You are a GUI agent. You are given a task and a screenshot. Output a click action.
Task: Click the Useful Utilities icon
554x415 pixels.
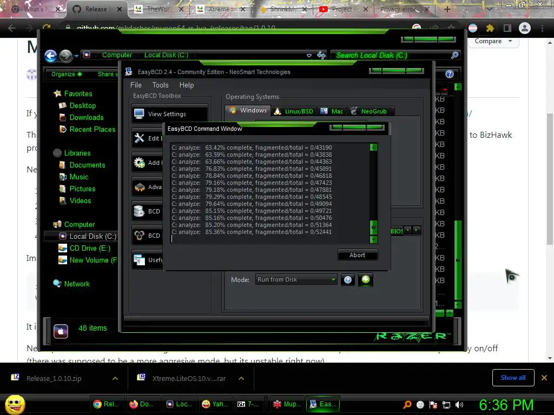(x=139, y=260)
